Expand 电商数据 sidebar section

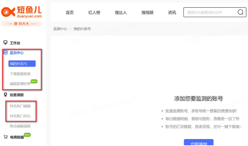coord(17,137)
